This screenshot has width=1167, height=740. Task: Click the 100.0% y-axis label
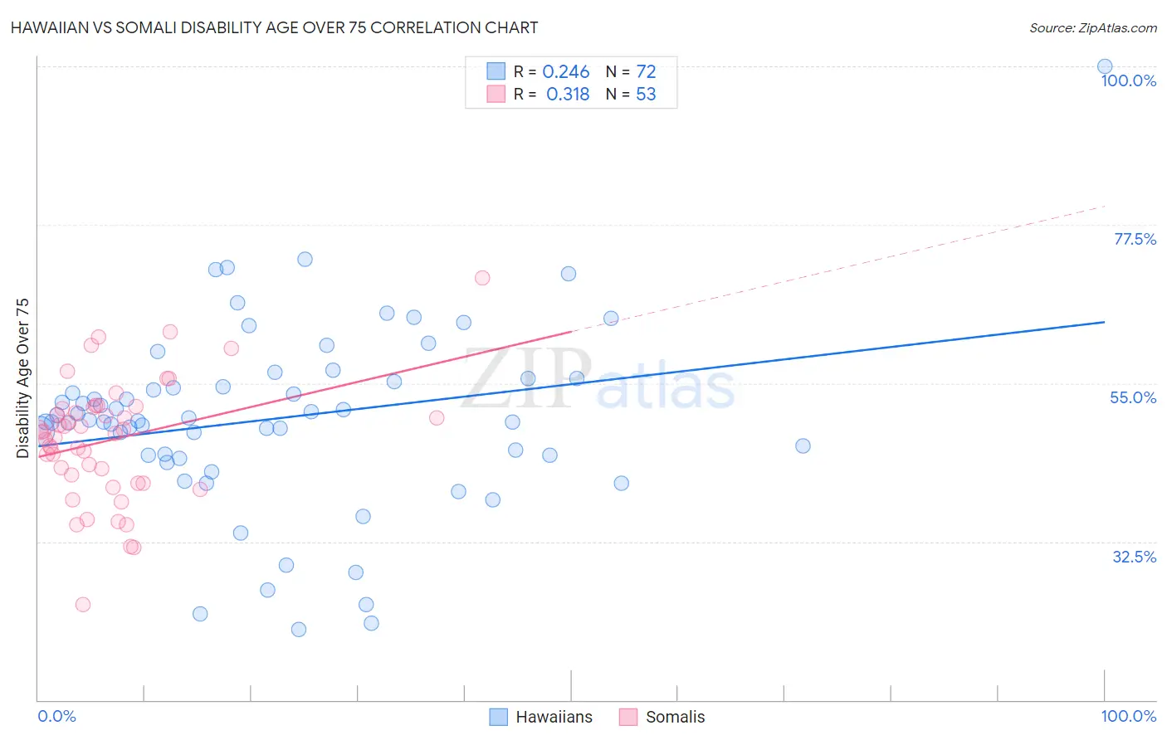[x=1129, y=80]
